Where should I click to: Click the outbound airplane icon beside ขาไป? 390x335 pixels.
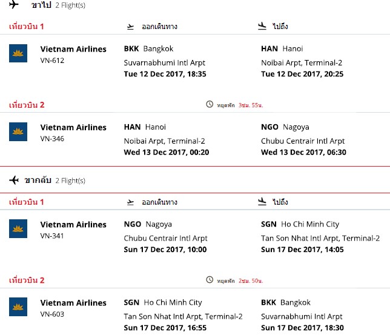point(14,4)
